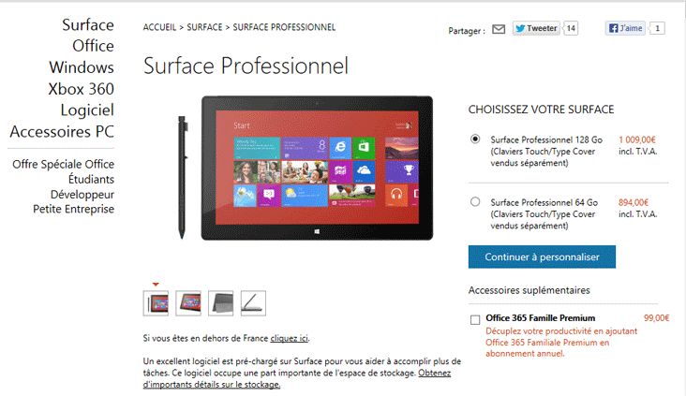View the side-profile tablet thumbnail
This screenshot has height=396, width=686.
(253, 303)
